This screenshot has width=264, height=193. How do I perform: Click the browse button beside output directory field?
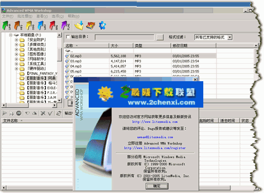click(x=160, y=37)
